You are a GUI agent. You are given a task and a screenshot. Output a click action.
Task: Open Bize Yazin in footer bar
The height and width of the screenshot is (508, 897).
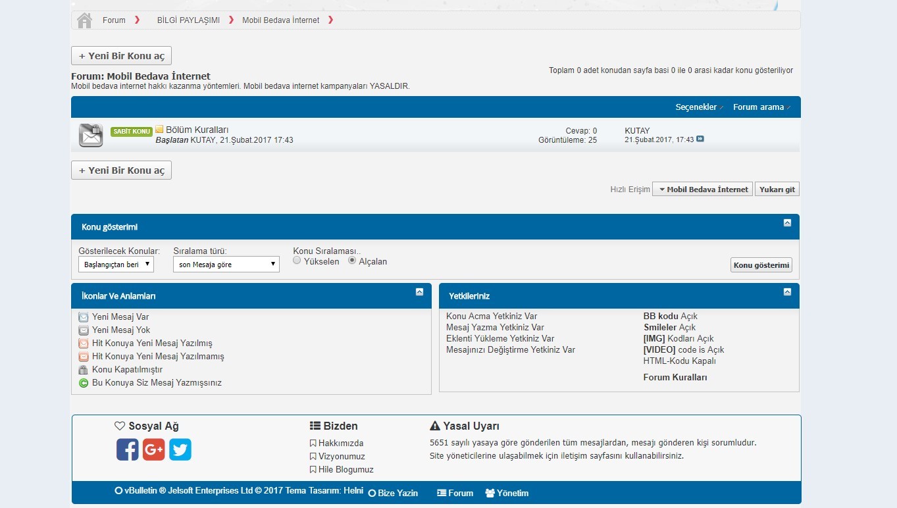[393, 493]
